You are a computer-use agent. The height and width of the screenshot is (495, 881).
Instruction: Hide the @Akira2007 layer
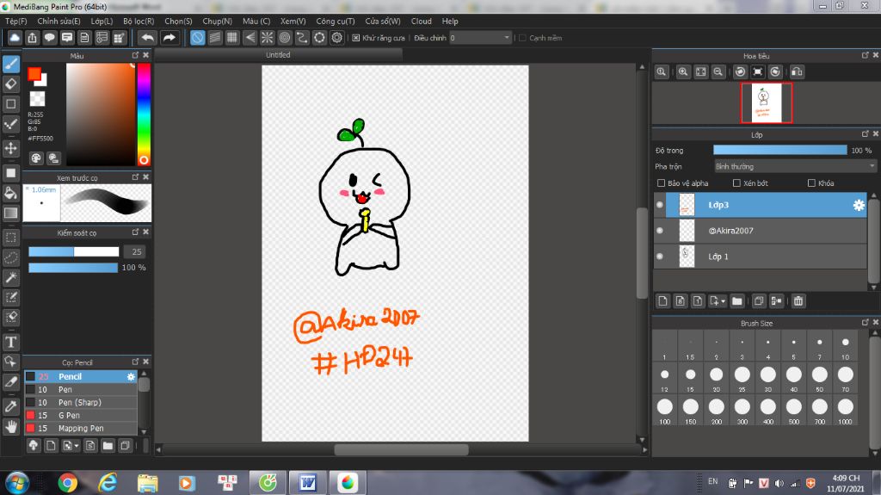click(x=660, y=230)
